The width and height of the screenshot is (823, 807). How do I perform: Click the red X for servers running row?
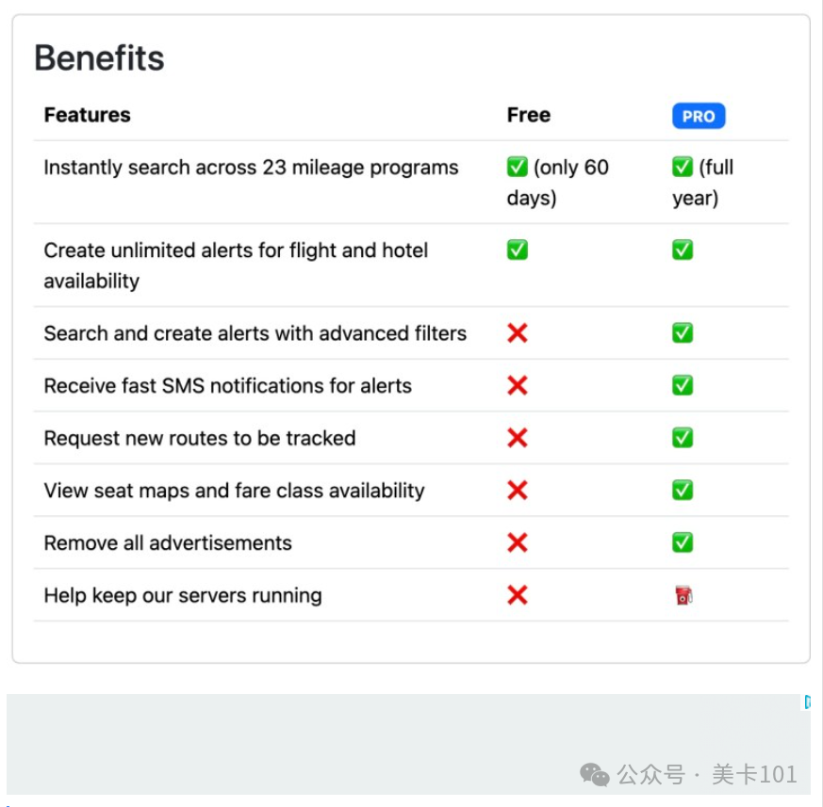click(x=517, y=595)
